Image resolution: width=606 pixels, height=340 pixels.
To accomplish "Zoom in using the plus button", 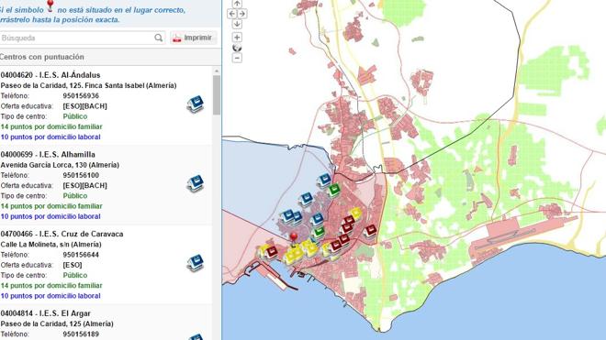I will (x=237, y=38).
